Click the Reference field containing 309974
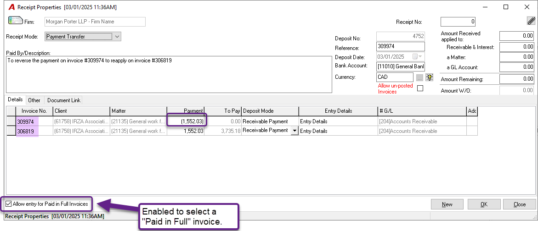538x231 pixels. 401,47
